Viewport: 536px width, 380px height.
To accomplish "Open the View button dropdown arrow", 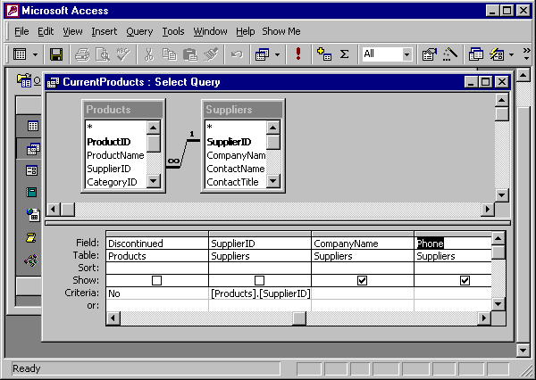I will tap(35, 54).
